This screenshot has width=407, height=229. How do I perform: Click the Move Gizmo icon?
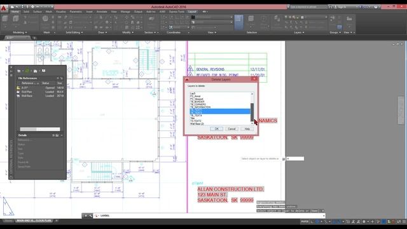tap(263, 18)
